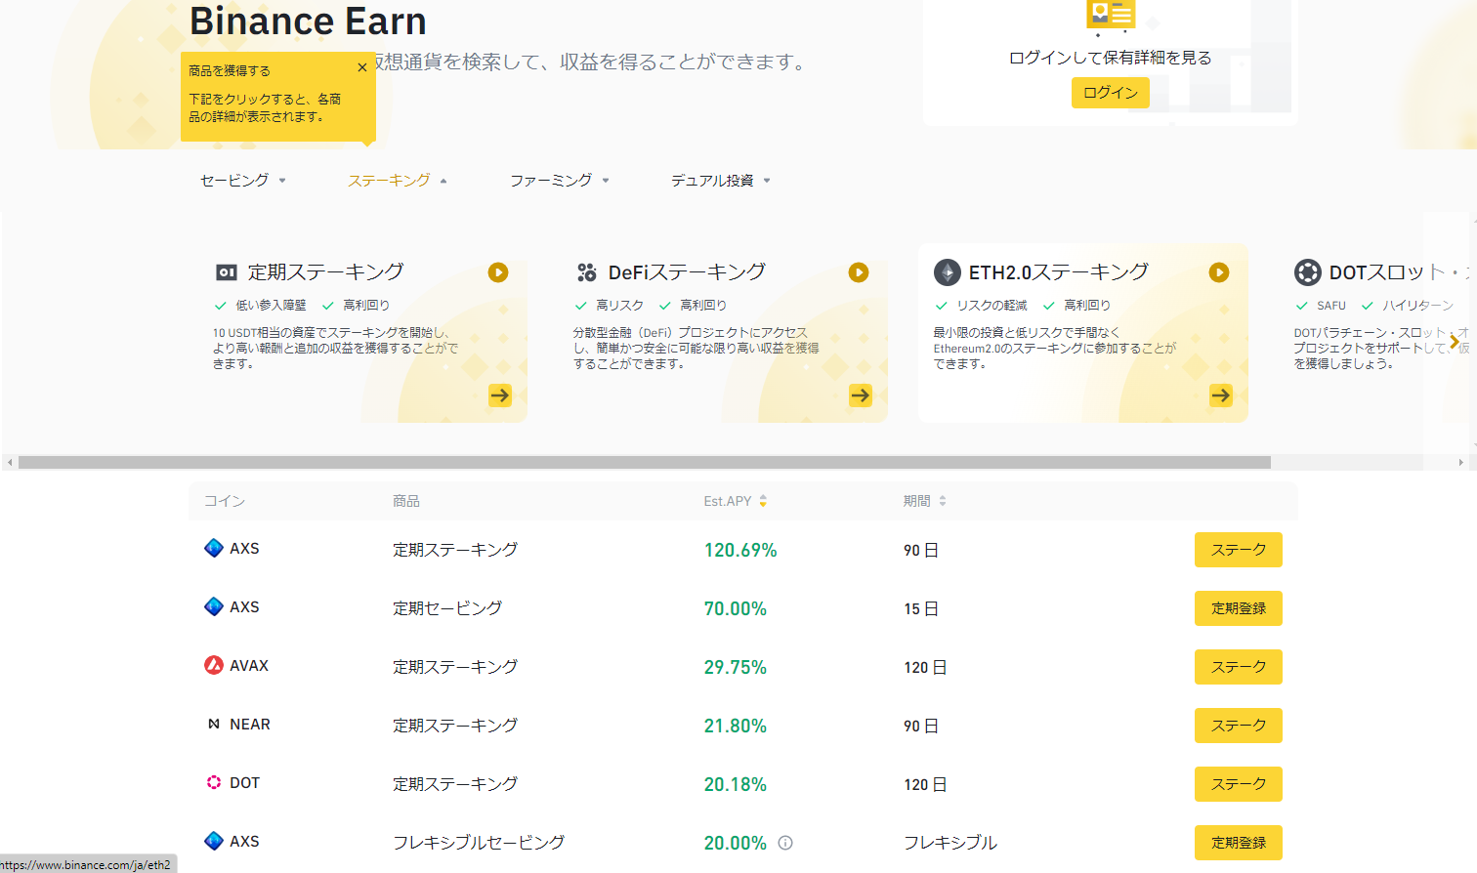Click the AXS coin icon for 20.00% row
Screen dimensions: 1477x873
(x=214, y=841)
